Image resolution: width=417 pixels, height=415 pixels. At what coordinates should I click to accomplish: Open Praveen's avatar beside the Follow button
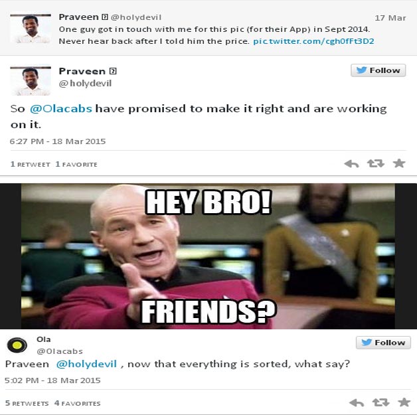(x=31, y=81)
